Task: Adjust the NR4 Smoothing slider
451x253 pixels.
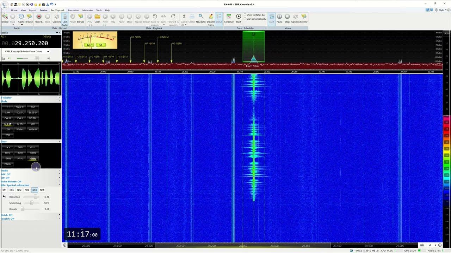Action: [x=32, y=203]
